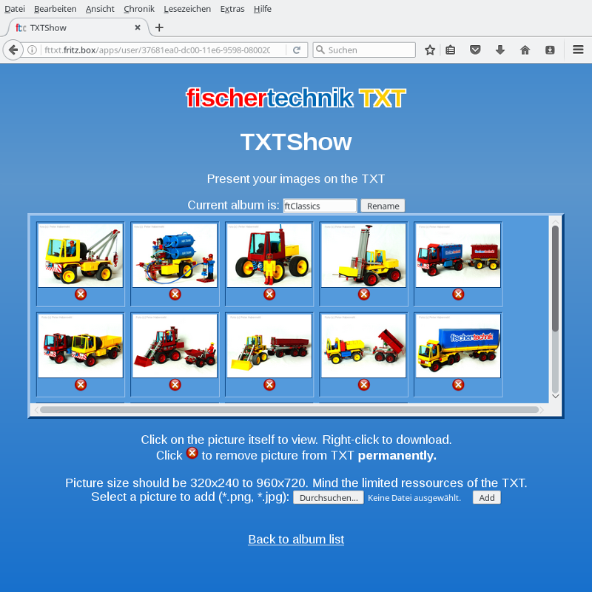Image resolution: width=592 pixels, height=592 pixels.
Task: Delete the red front loader picture
Action: point(175,385)
